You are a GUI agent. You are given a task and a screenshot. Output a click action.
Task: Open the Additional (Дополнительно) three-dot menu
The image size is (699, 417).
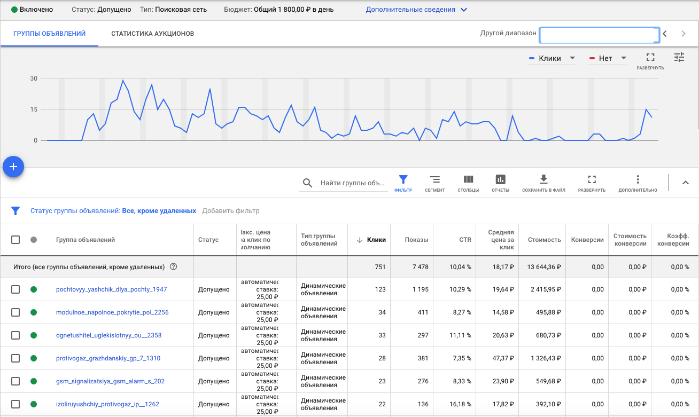pos(638,179)
